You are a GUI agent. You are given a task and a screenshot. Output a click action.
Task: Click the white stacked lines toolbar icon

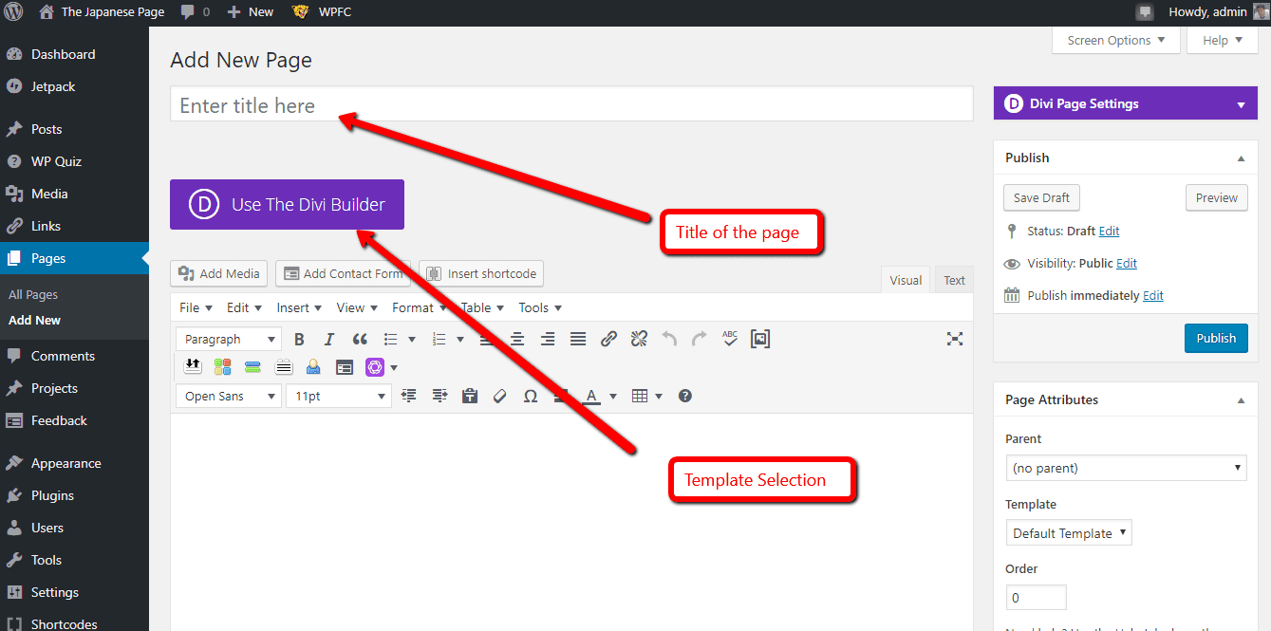coord(284,367)
